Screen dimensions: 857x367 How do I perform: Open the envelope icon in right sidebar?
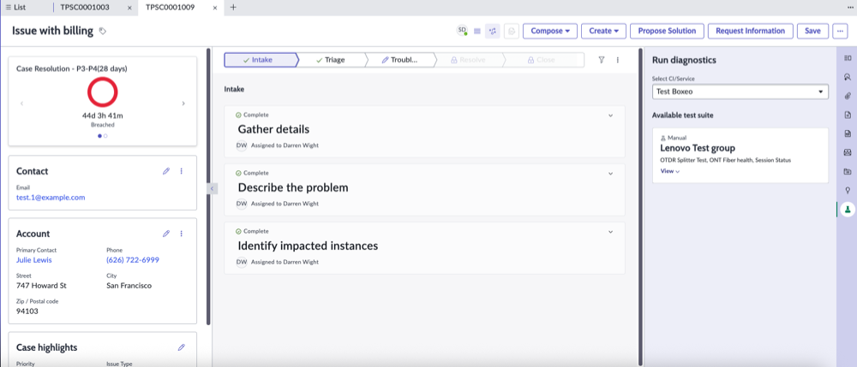[848, 152]
